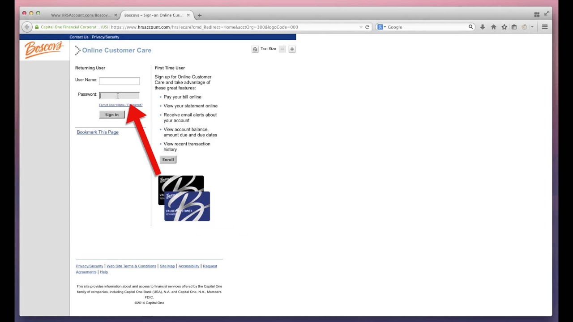Click 'View your statement online' text
Image resolution: width=573 pixels, height=322 pixels.
(190, 106)
